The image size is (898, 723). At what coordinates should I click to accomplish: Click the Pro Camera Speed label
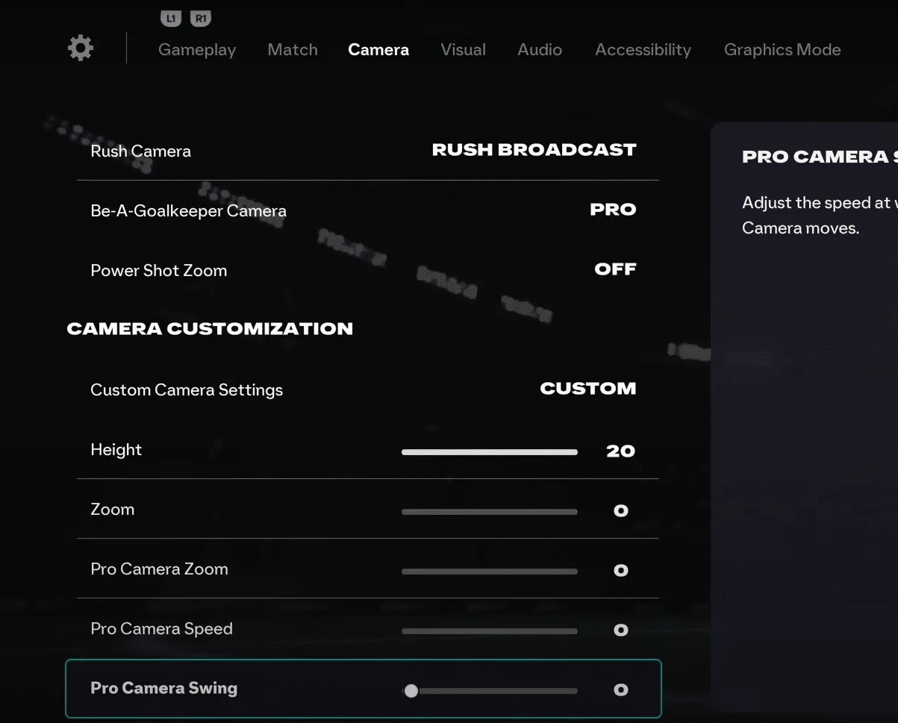pyautogui.click(x=161, y=629)
